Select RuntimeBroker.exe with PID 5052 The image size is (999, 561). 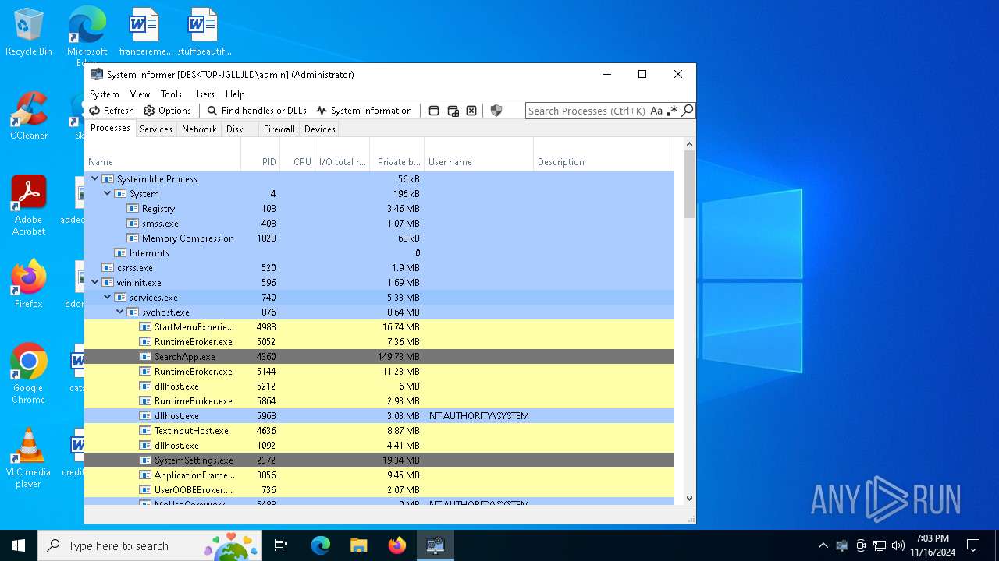pyautogui.click(x=379, y=342)
